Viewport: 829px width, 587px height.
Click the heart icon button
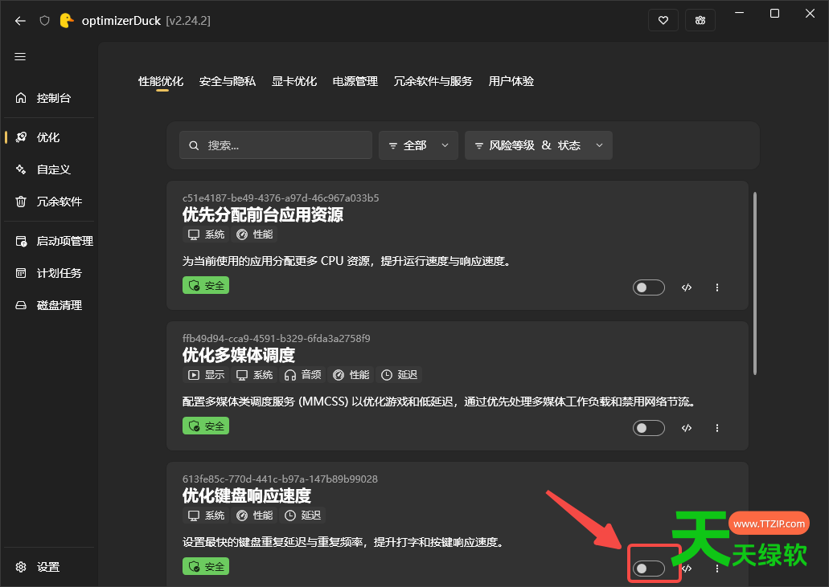(x=663, y=21)
